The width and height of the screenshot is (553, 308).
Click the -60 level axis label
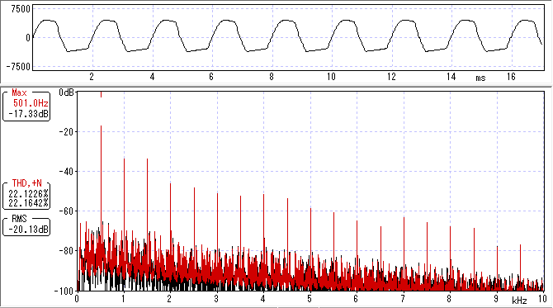66,211
